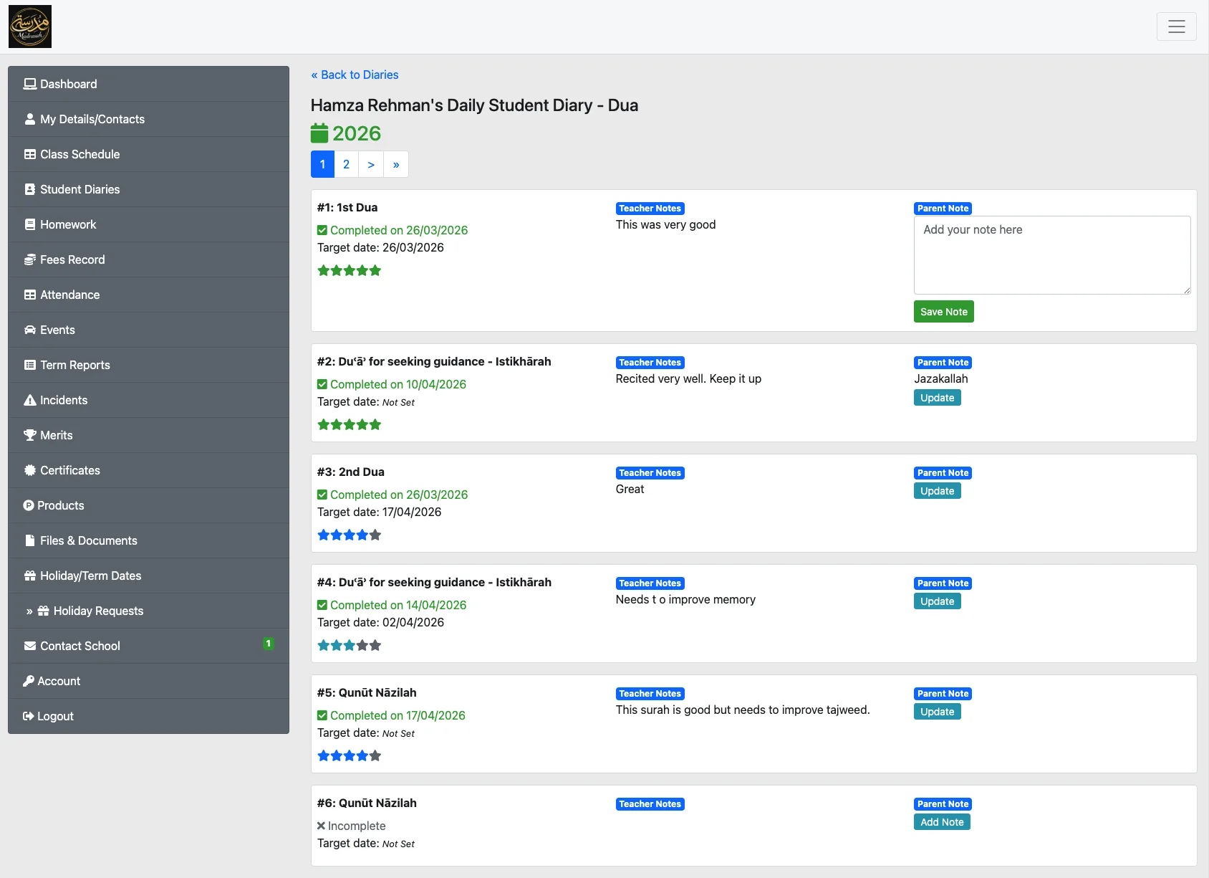Update parent note for #4 Istikhārah
This screenshot has width=1209, height=878.
(937, 601)
